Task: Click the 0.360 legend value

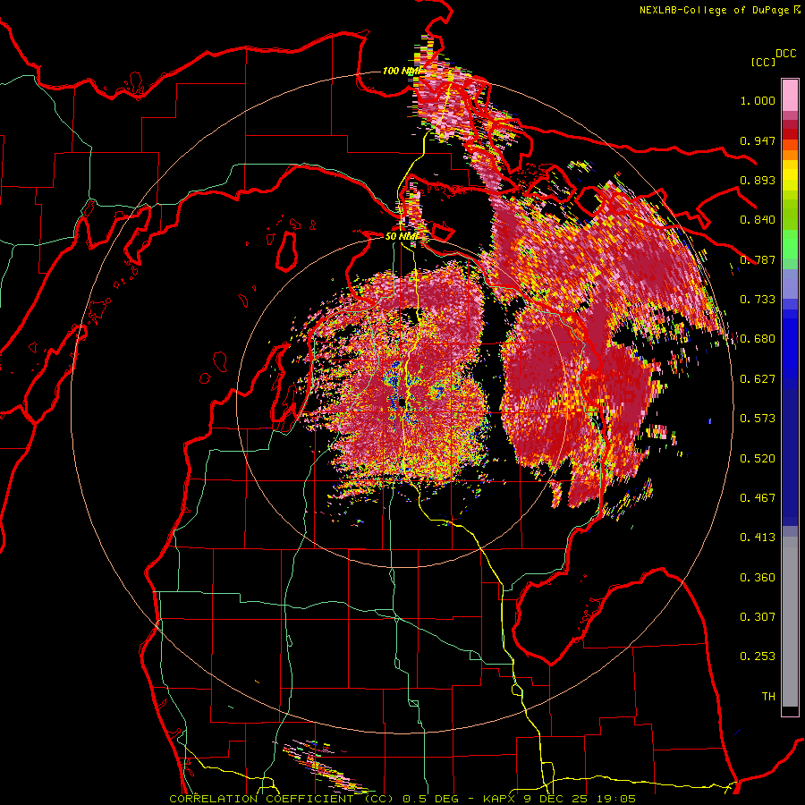Action: pyautogui.click(x=758, y=578)
